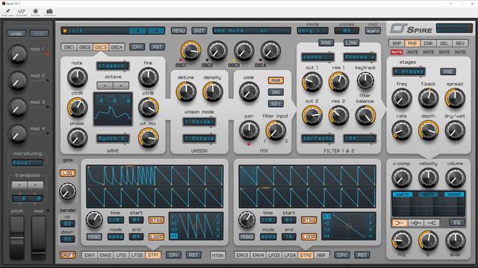Click the mod wheel

[x=38, y=237]
